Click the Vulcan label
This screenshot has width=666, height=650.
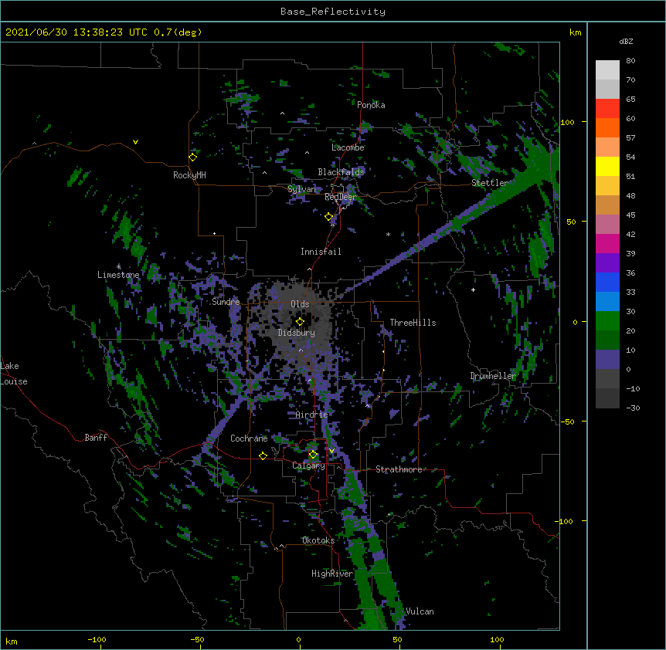pyautogui.click(x=420, y=611)
